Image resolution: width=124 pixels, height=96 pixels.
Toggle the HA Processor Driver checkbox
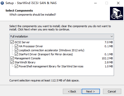[16, 46]
